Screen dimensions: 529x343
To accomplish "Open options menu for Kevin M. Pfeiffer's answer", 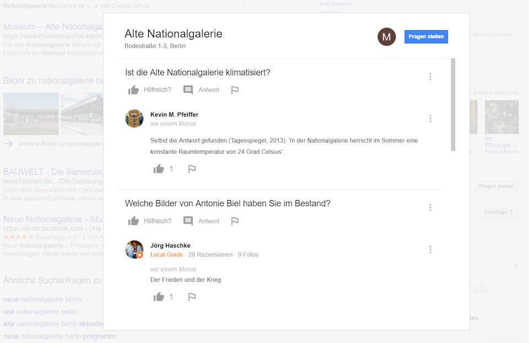I will [x=430, y=119].
